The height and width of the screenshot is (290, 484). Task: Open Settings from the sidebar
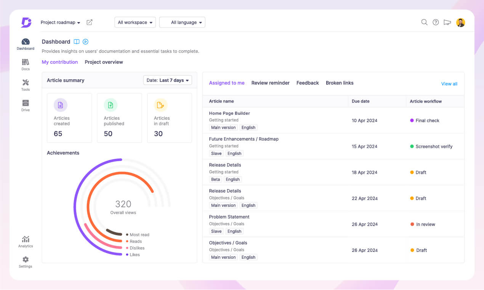25,261
